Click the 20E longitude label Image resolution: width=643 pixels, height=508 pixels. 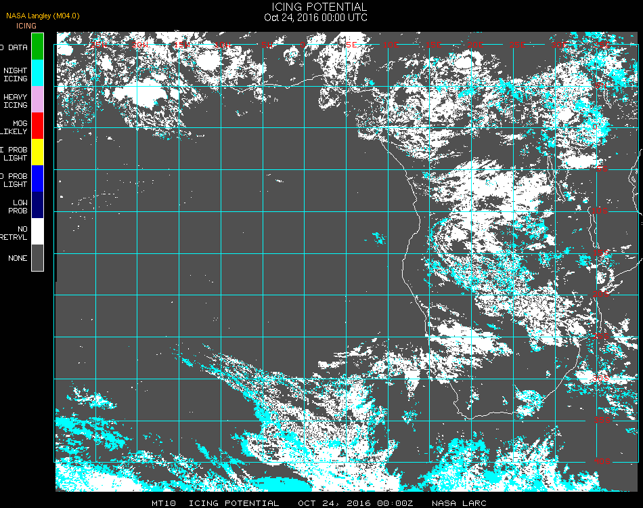click(x=475, y=45)
